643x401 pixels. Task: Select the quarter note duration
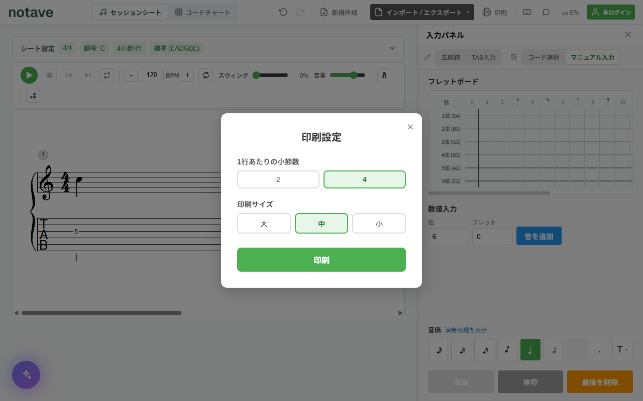pos(530,349)
